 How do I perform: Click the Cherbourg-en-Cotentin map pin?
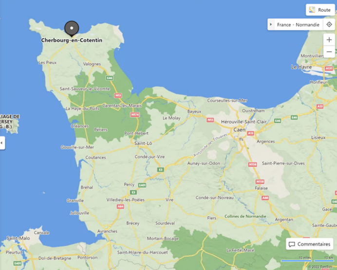[72, 29]
